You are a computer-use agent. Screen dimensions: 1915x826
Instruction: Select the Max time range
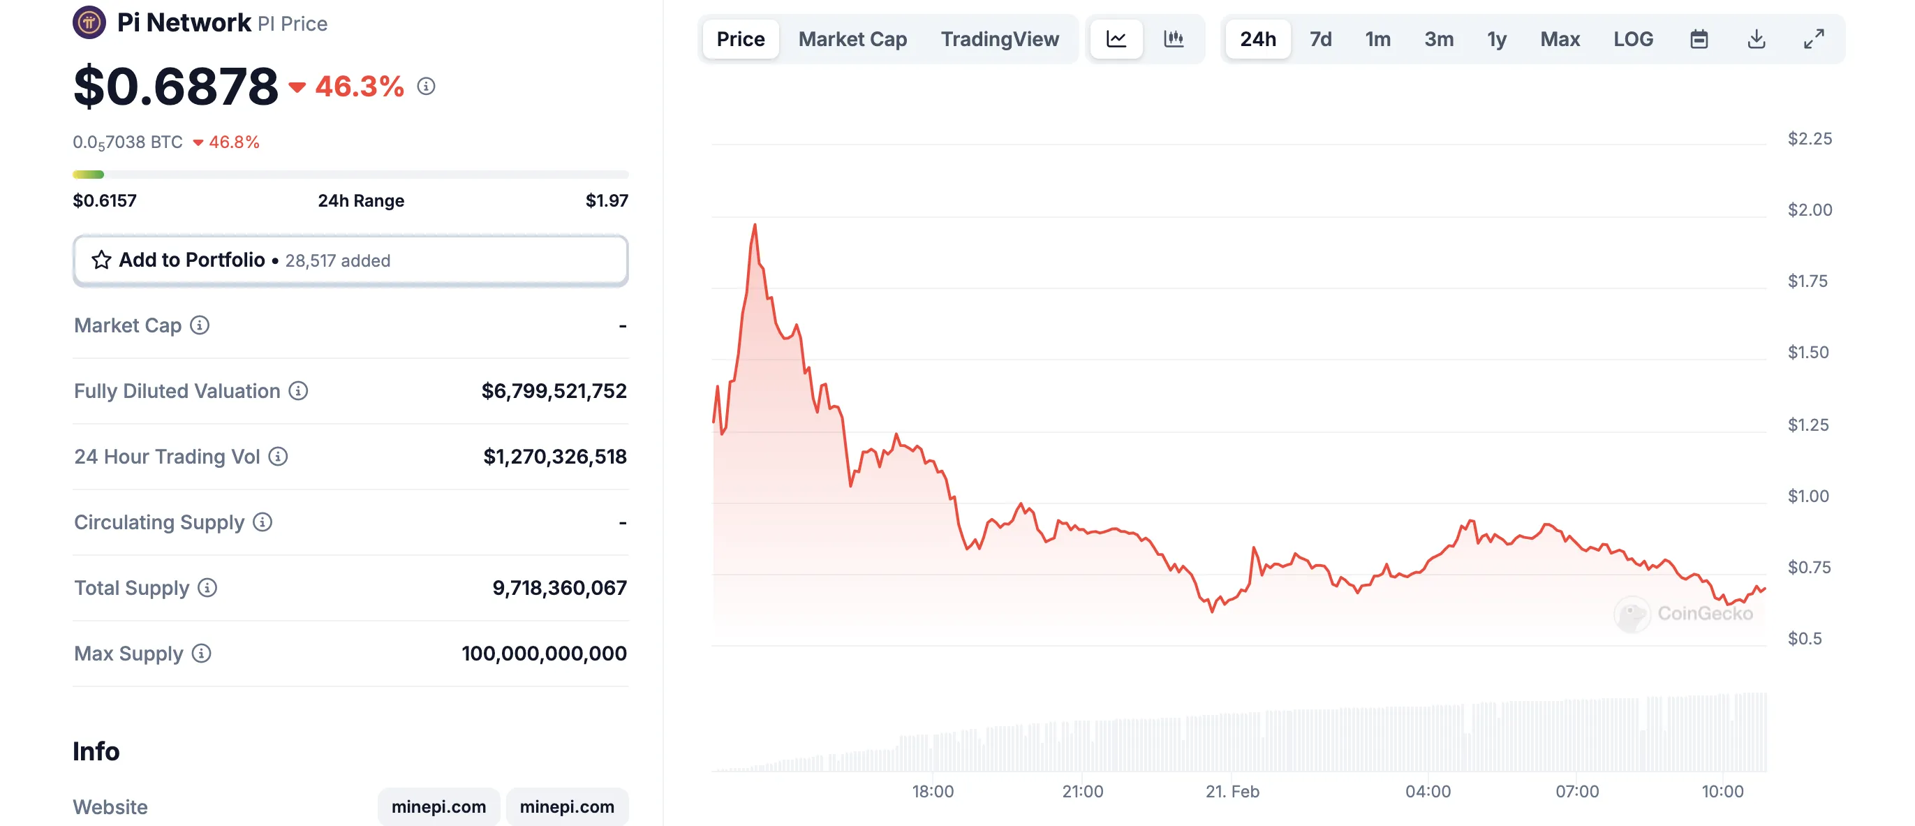coord(1560,38)
